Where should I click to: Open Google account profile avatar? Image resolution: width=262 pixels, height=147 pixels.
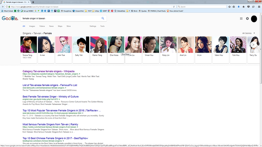click(254, 19)
